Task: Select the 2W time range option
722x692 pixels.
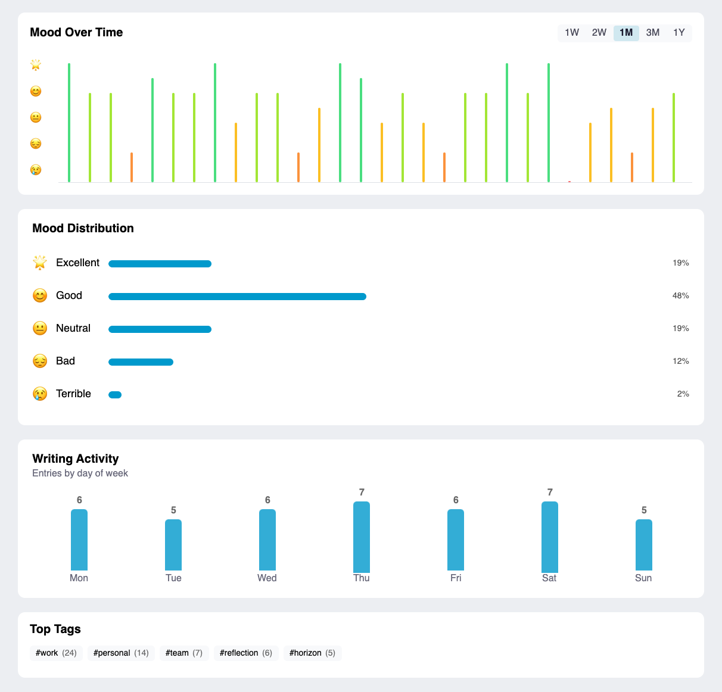Action: pyautogui.click(x=598, y=33)
